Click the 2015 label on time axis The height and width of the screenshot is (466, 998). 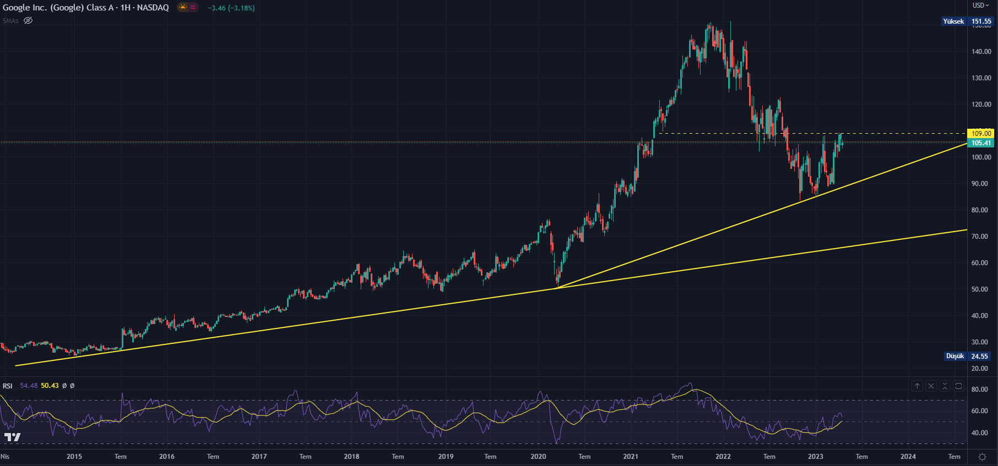(x=74, y=457)
